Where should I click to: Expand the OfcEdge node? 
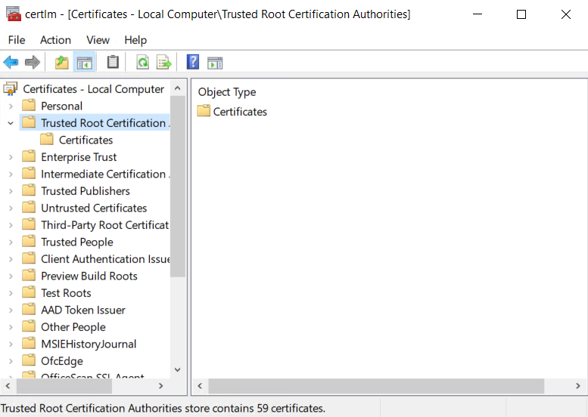[x=11, y=361]
